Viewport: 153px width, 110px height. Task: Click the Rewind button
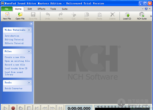point(45,107)
